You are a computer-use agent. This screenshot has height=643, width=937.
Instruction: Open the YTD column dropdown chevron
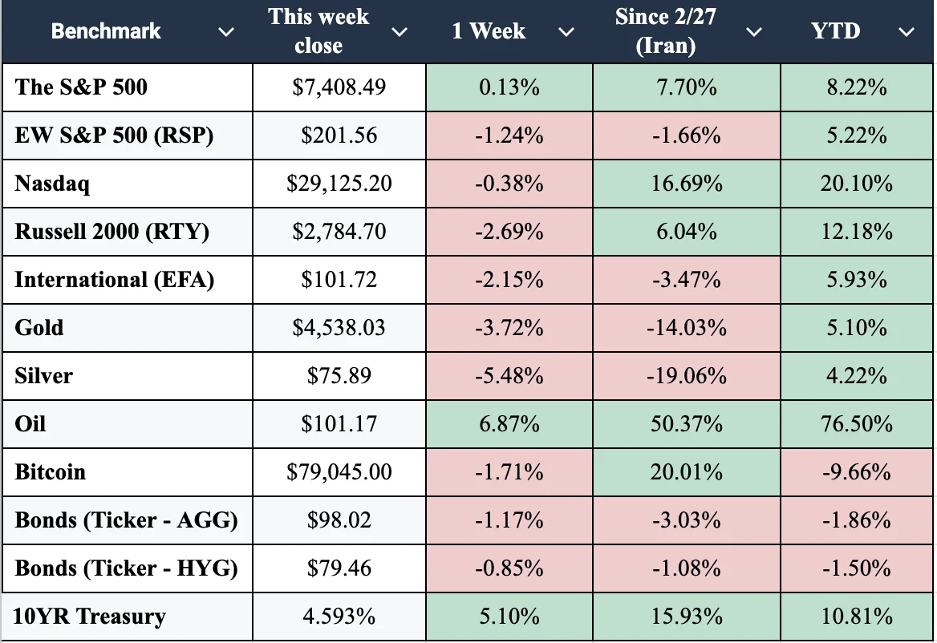tap(907, 32)
